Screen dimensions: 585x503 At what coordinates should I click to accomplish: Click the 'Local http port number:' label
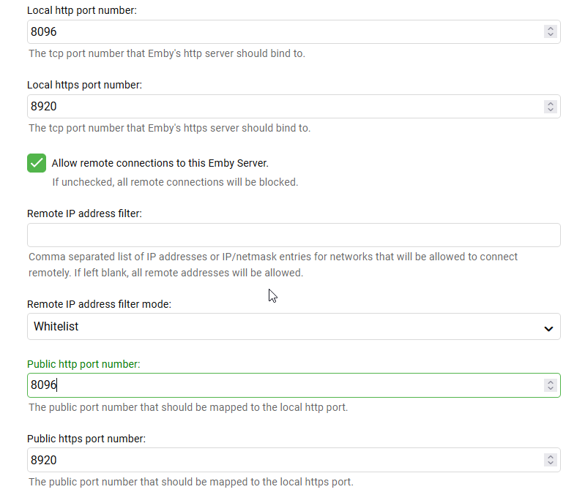pos(81,11)
